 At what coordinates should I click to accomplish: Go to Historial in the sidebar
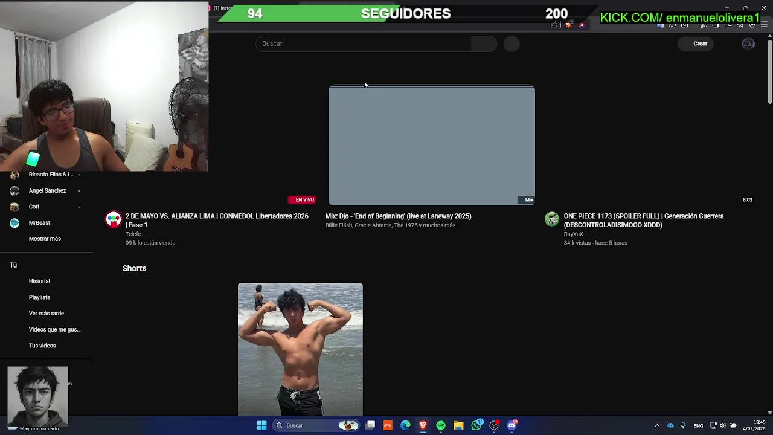tap(39, 281)
